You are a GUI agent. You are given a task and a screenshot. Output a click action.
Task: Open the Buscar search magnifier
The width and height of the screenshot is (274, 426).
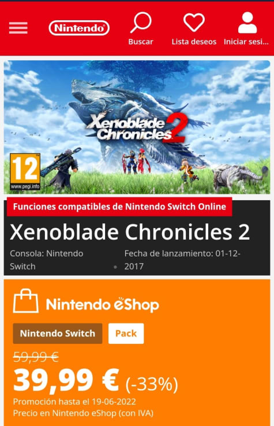click(141, 22)
